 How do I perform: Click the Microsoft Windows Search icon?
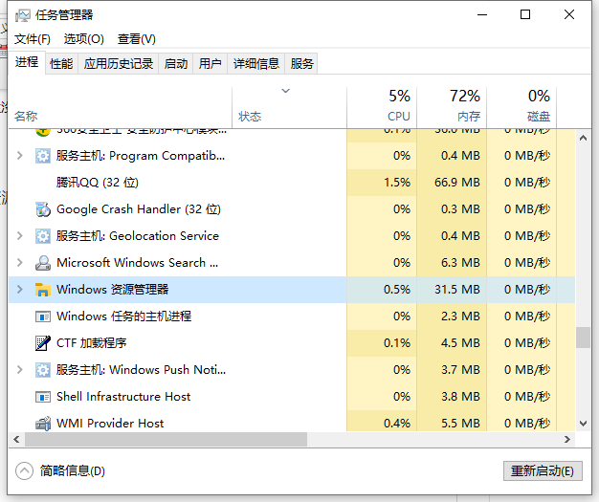(x=42, y=263)
